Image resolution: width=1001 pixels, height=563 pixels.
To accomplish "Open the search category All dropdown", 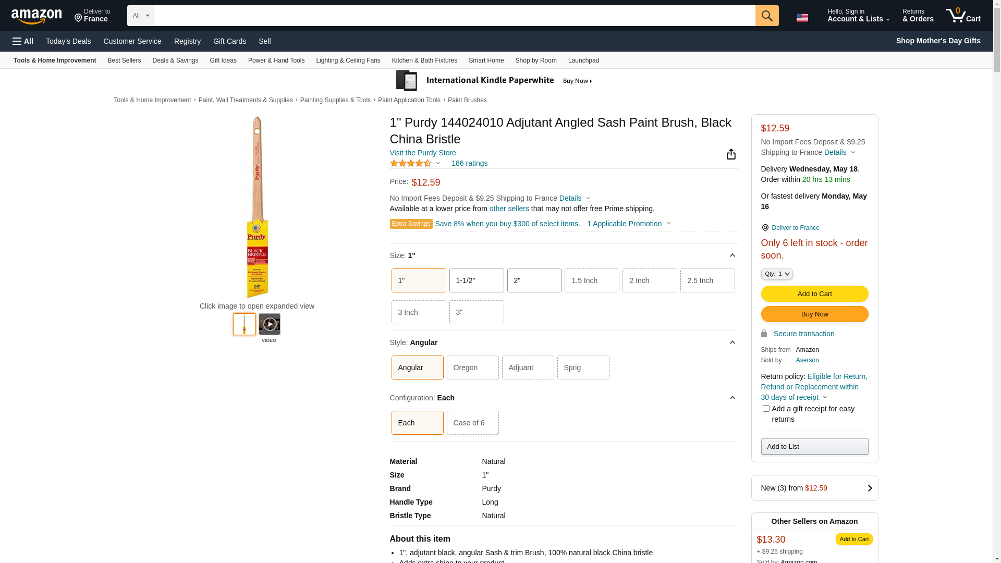I will coord(140,16).
